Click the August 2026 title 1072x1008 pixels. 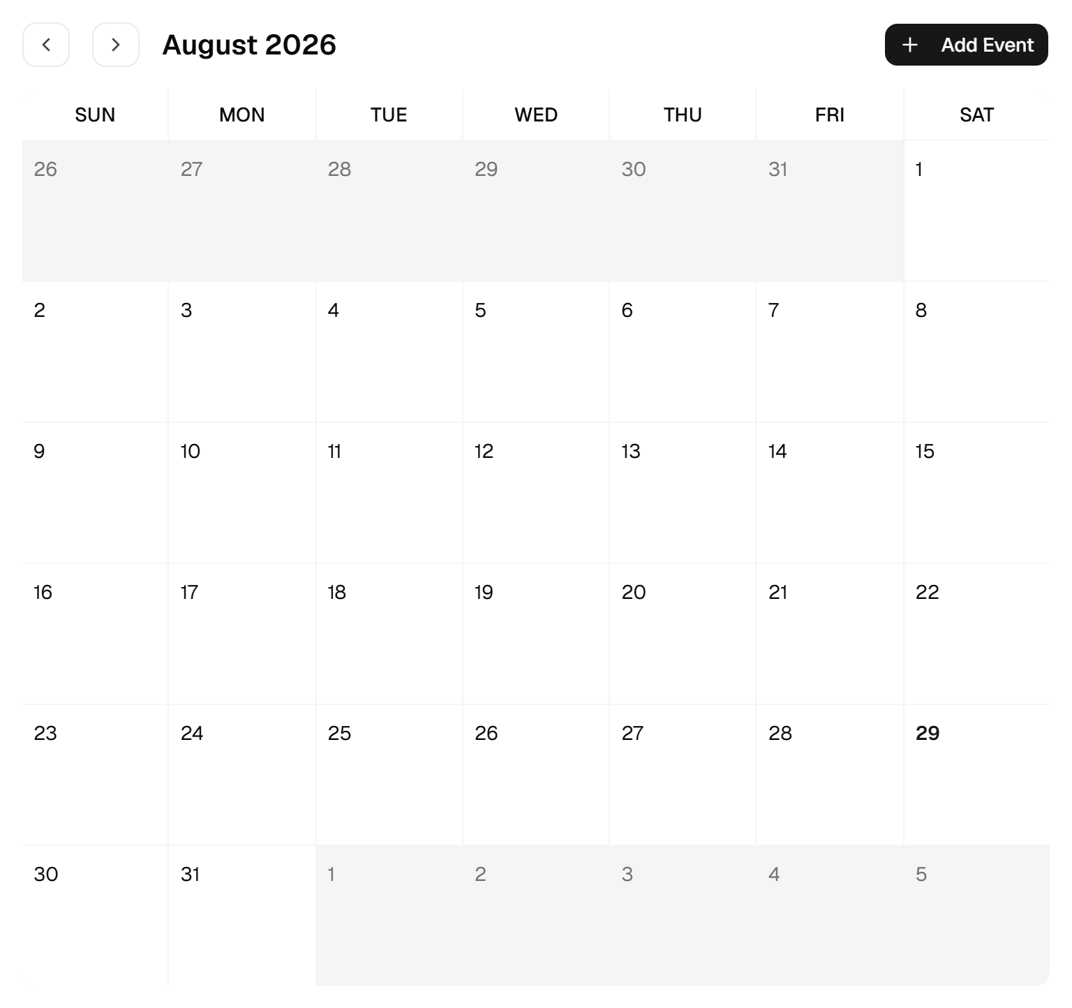[249, 45]
